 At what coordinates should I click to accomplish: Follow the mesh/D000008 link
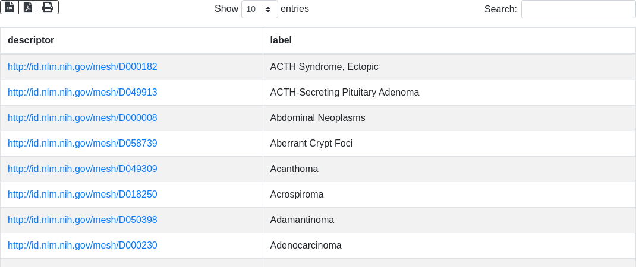(x=83, y=118)
